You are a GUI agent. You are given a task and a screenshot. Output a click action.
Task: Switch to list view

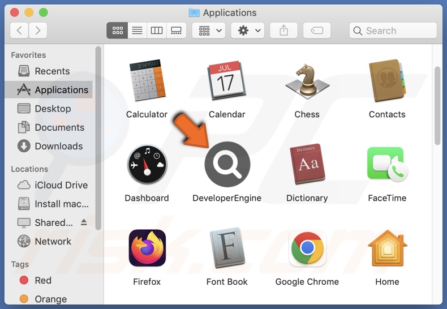pyautogui.click(x=137, y=30)
